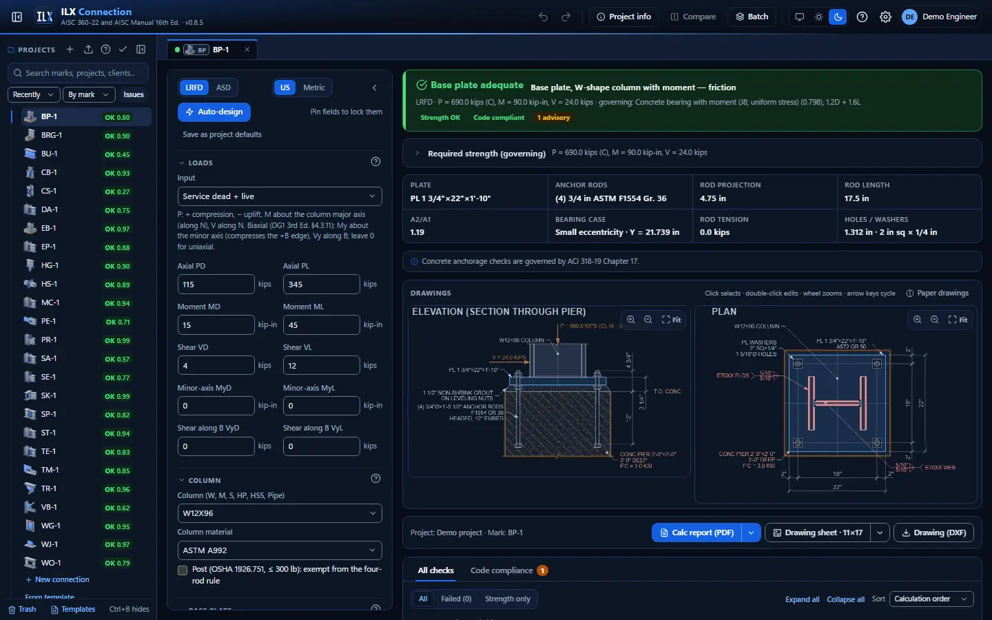Select the All checks filter pill
Screen dimensions: 992x620
(423, 599)
